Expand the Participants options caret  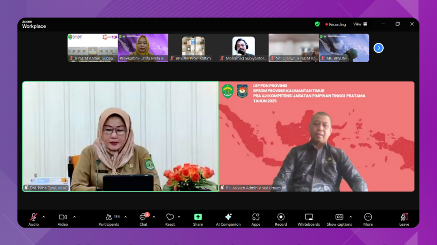[126, 217]
